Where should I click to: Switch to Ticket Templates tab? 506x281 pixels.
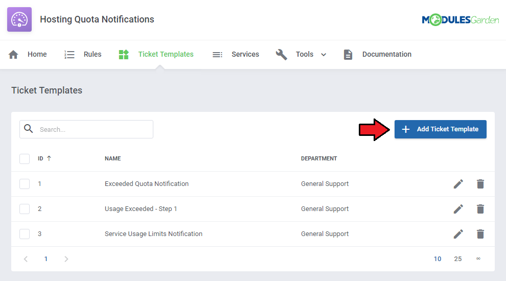(x=166, y=54)
